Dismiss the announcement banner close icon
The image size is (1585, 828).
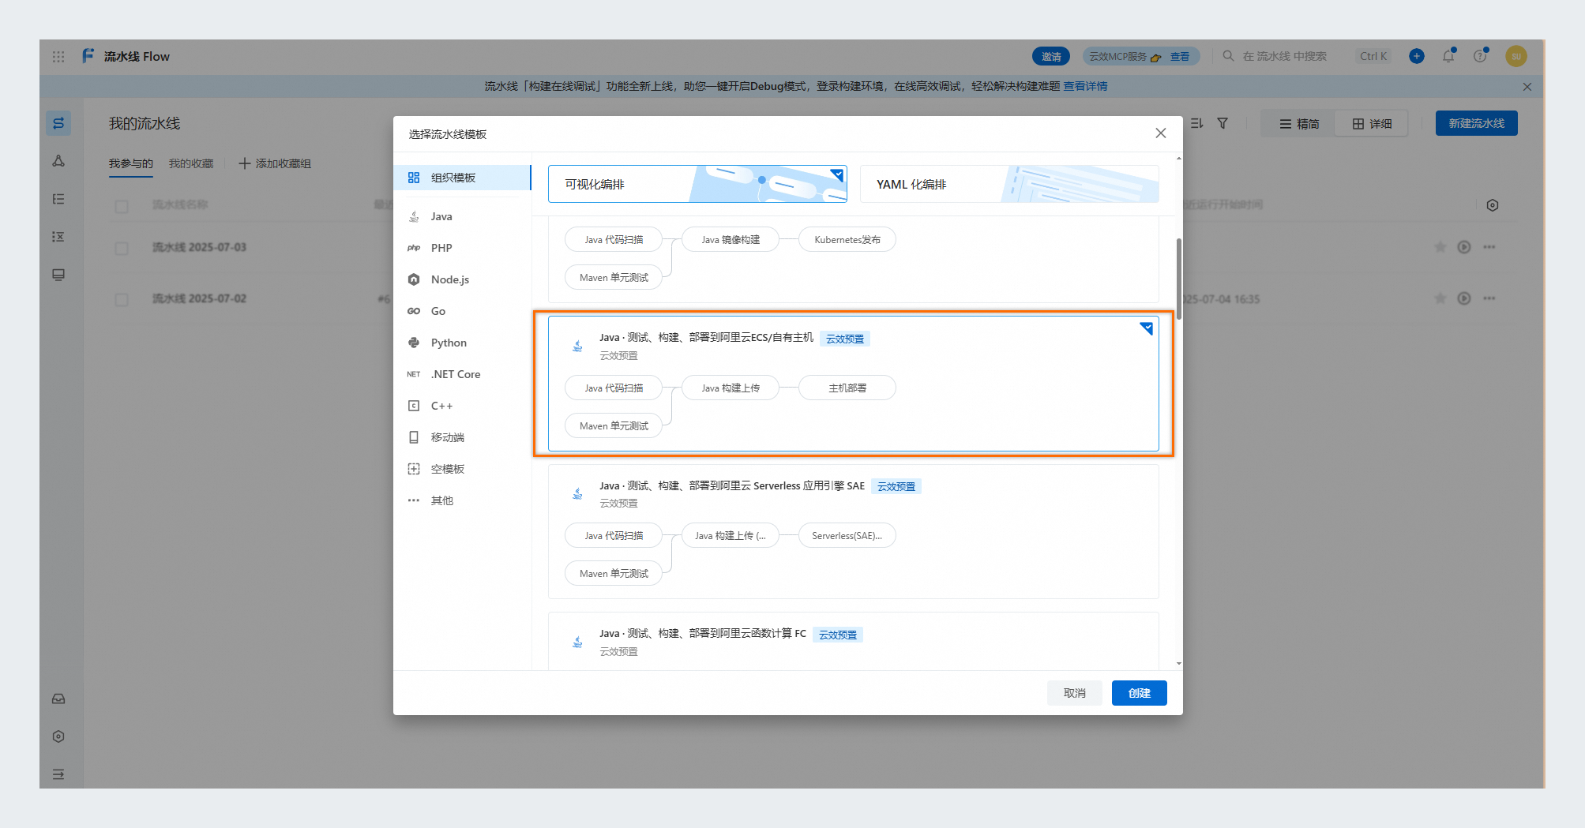(1527, 87)
